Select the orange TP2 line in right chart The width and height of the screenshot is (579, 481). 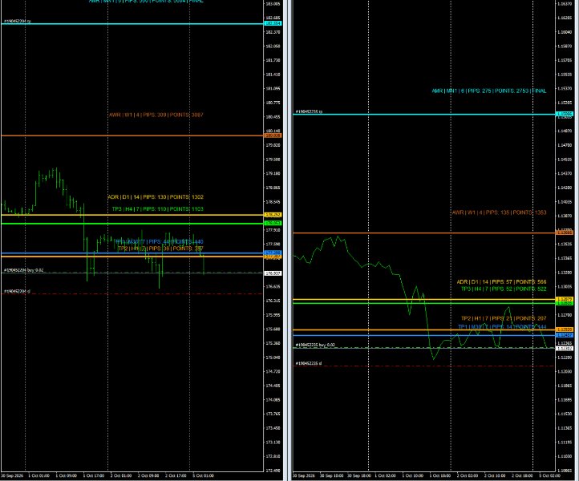coord(424,329)
